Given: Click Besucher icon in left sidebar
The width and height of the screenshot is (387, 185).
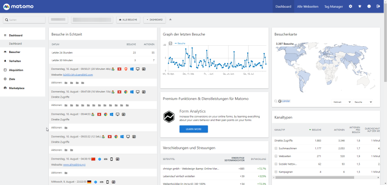Looking at the screenshot, I should click(5, 52).
